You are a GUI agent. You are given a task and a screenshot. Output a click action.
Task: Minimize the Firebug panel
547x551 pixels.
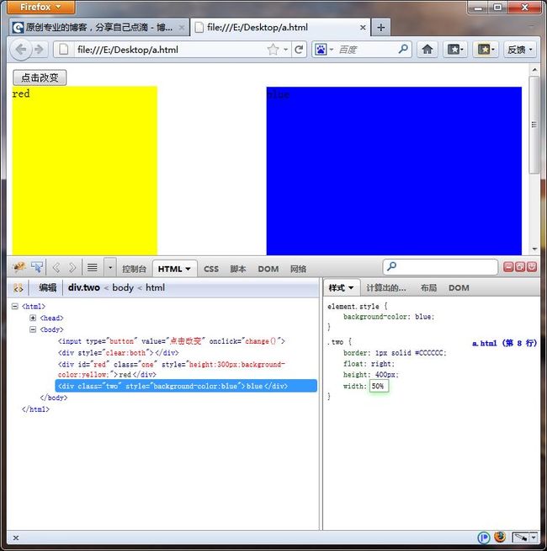[x=508, y=267]
